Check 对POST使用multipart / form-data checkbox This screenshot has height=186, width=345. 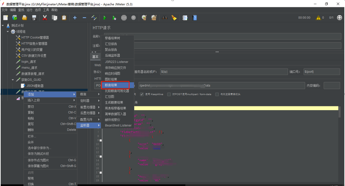coord(169,94)
